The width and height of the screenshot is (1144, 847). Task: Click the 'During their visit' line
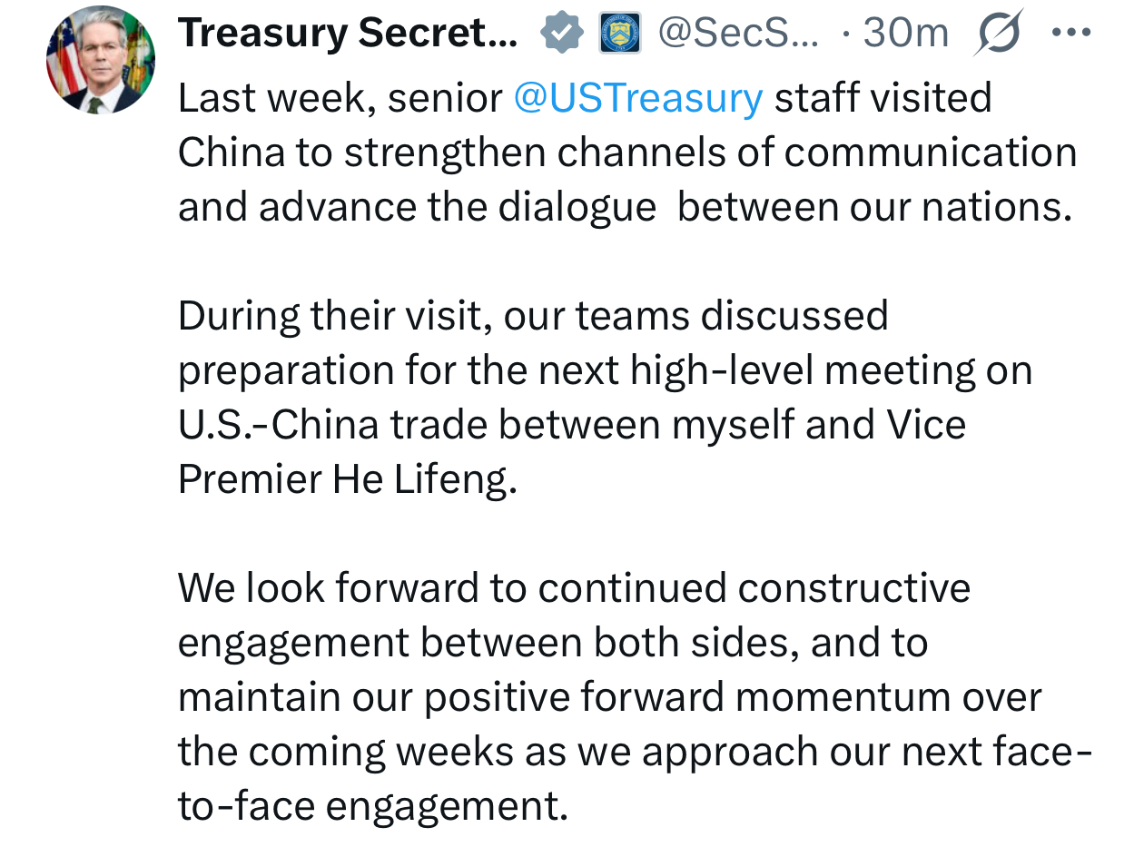pos(532,316)
